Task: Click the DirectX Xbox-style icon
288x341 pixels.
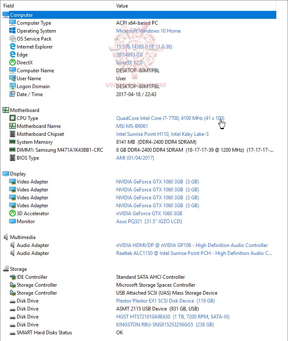Action: click(x=13, y=62)
